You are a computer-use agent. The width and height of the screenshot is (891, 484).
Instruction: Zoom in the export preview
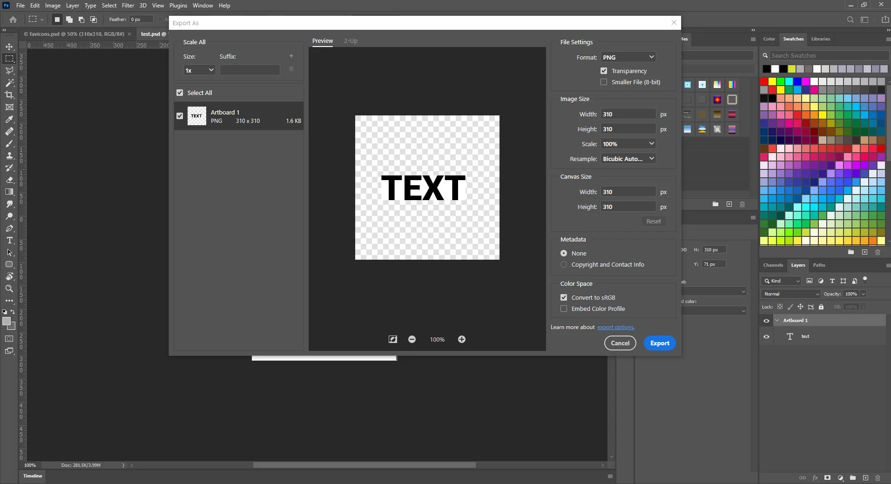(x=461, y=339)
